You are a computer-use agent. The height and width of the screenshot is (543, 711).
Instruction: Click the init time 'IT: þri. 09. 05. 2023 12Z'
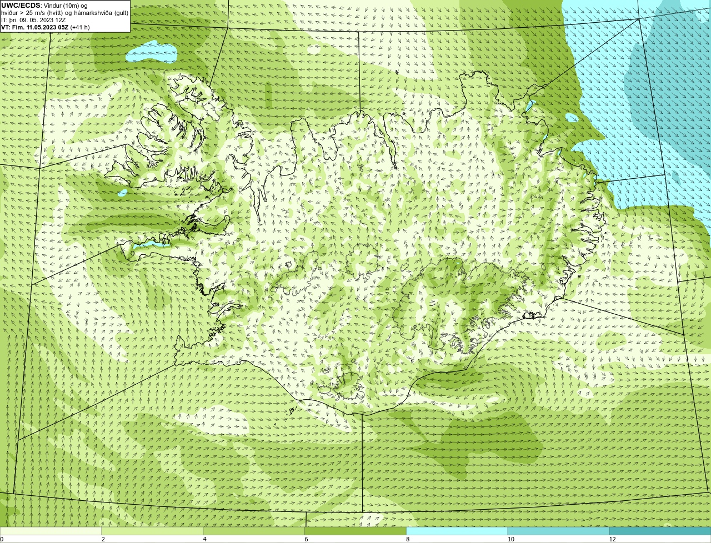33,20
